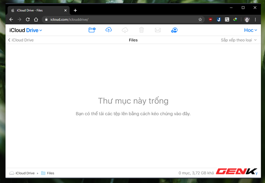Close the browser window
This screenshot has height=183, width=265.
255,7
